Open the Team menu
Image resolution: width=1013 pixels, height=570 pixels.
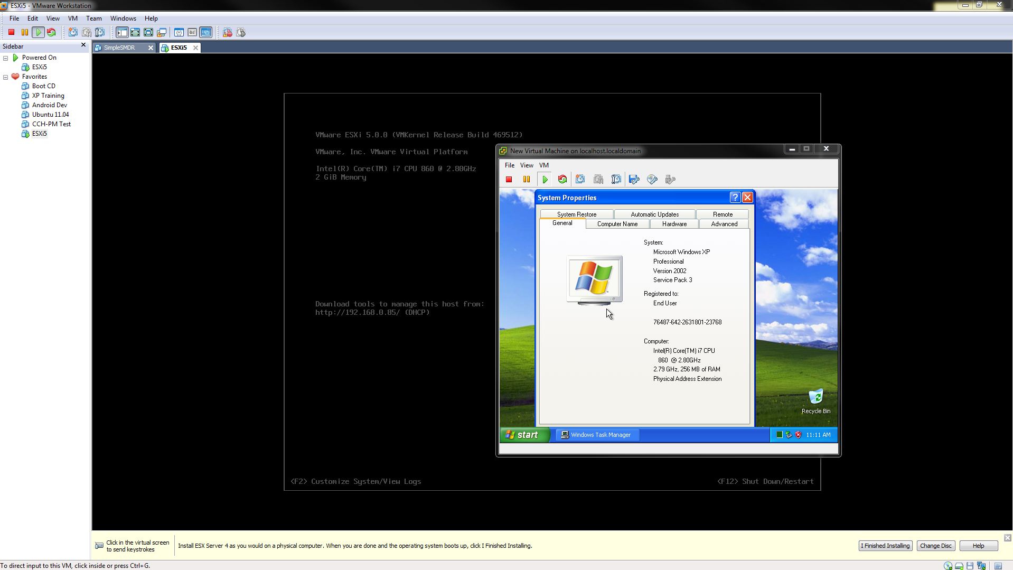(x=93, y=18)
